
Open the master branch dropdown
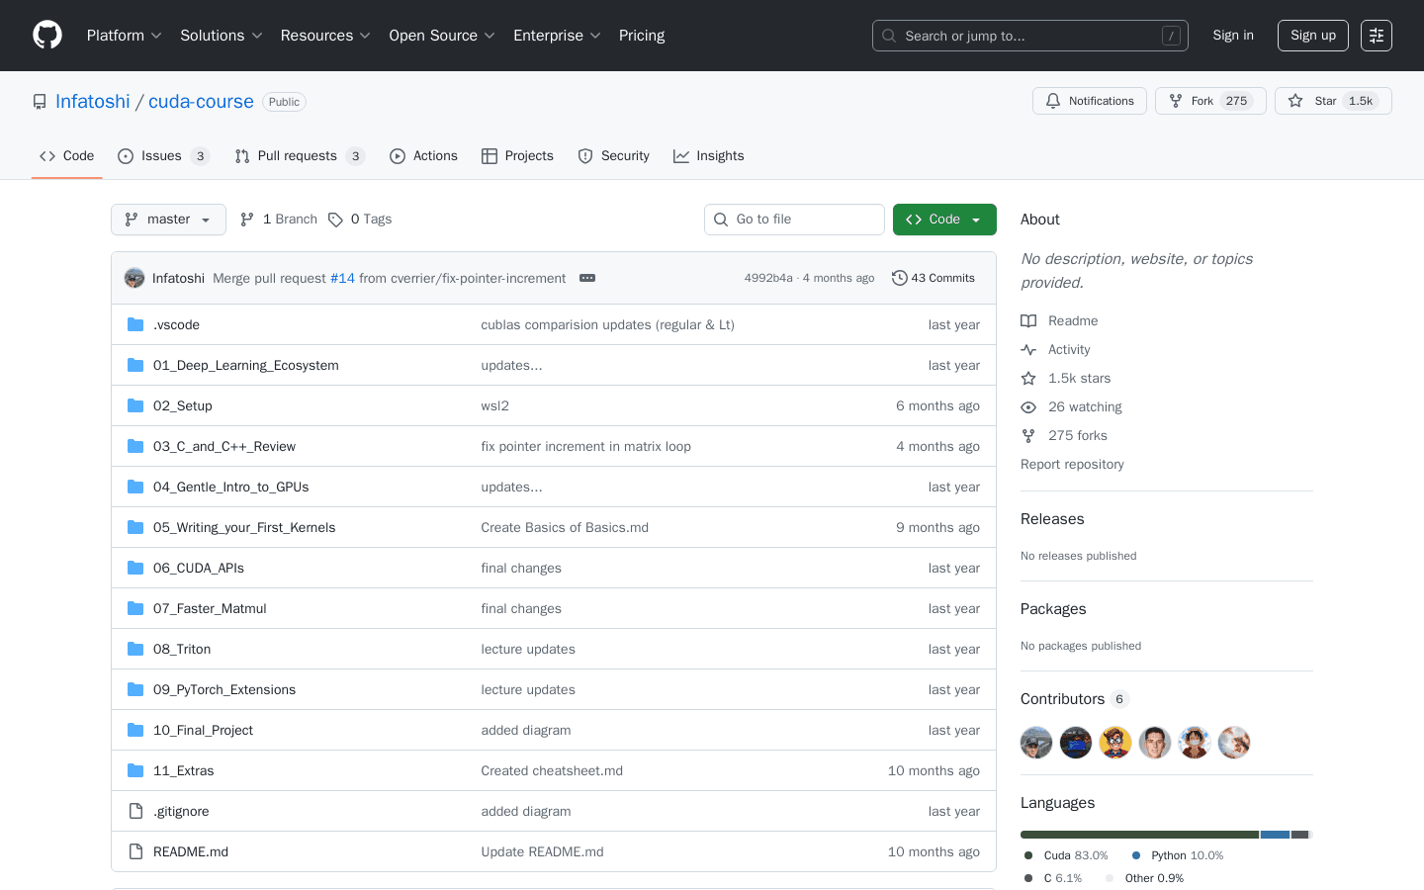tap(168, 220)
